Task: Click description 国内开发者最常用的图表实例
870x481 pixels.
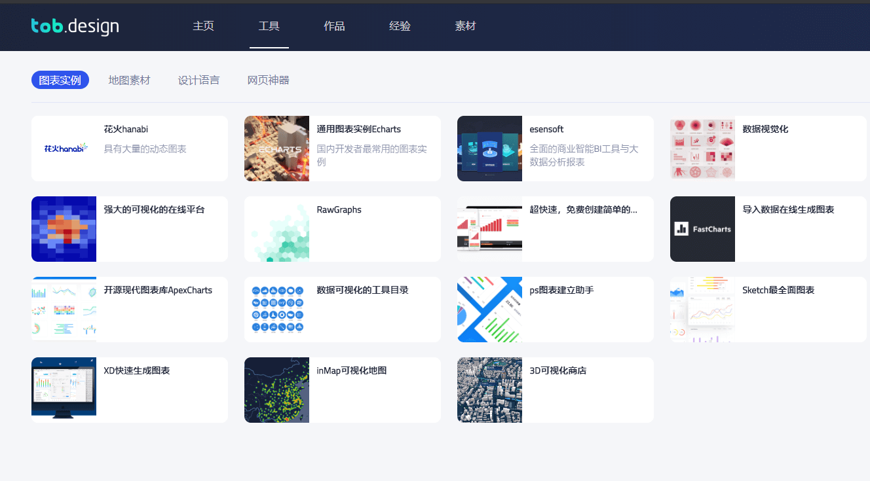Action: click(x=371, y=155)
